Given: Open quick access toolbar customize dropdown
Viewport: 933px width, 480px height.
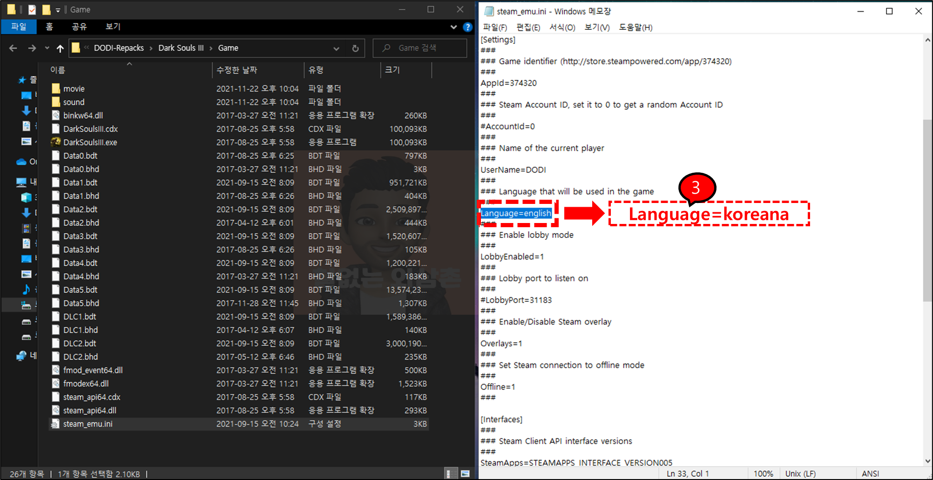Looking at the screenshot, I should [58, 10].
